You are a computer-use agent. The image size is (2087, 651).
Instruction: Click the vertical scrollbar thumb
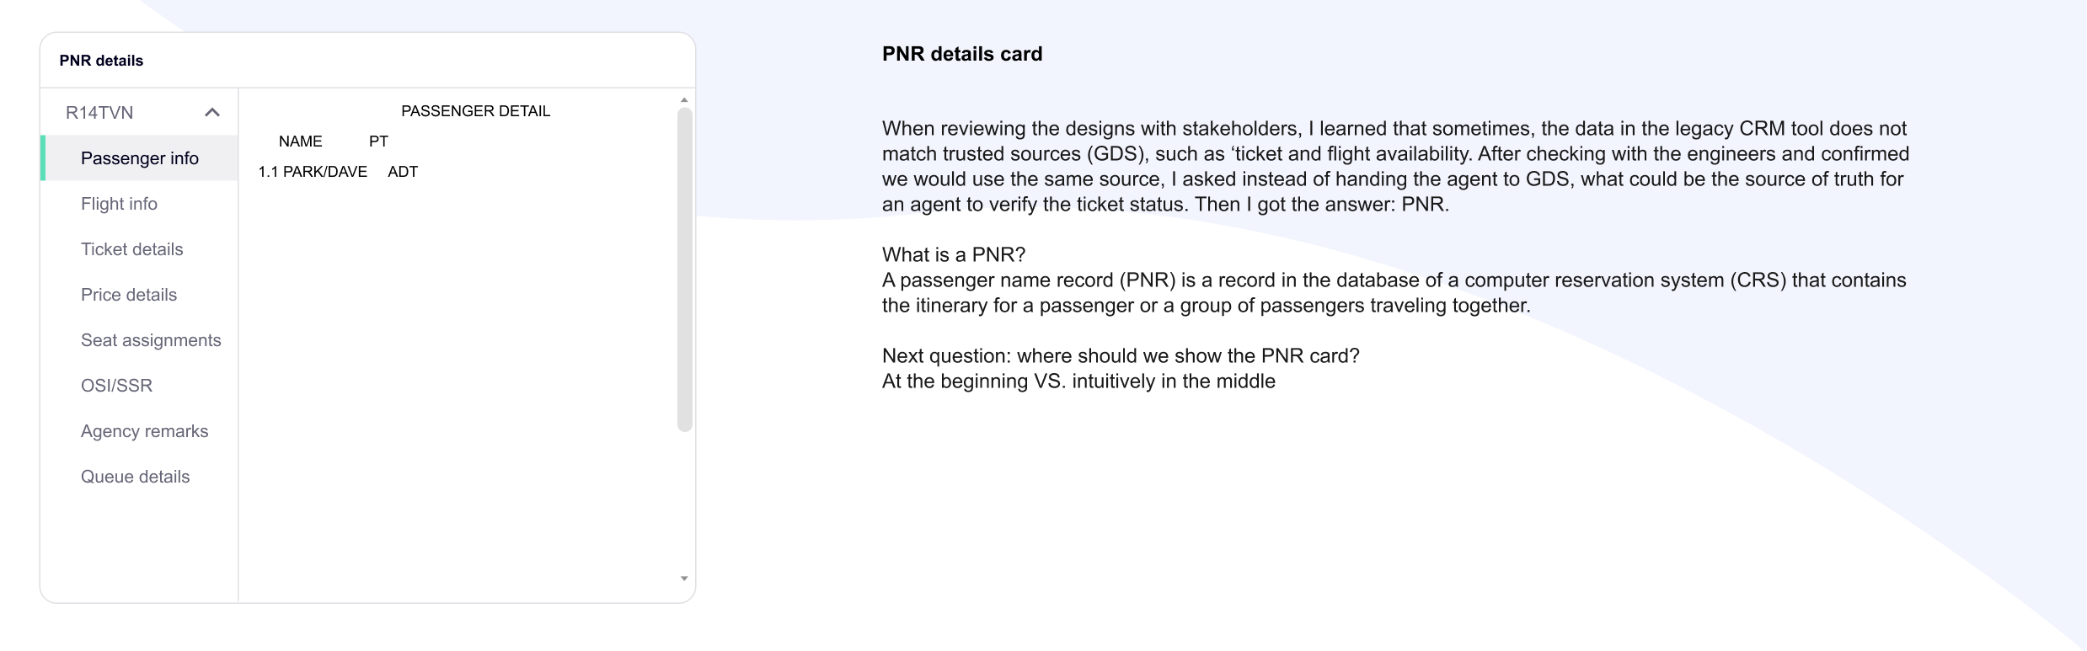click(685, 269)
